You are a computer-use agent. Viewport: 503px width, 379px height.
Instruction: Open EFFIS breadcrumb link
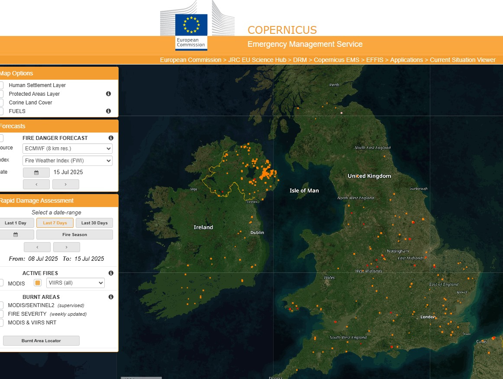coord(374,60)
